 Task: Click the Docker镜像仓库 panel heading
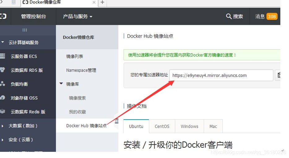coord(78,37)
